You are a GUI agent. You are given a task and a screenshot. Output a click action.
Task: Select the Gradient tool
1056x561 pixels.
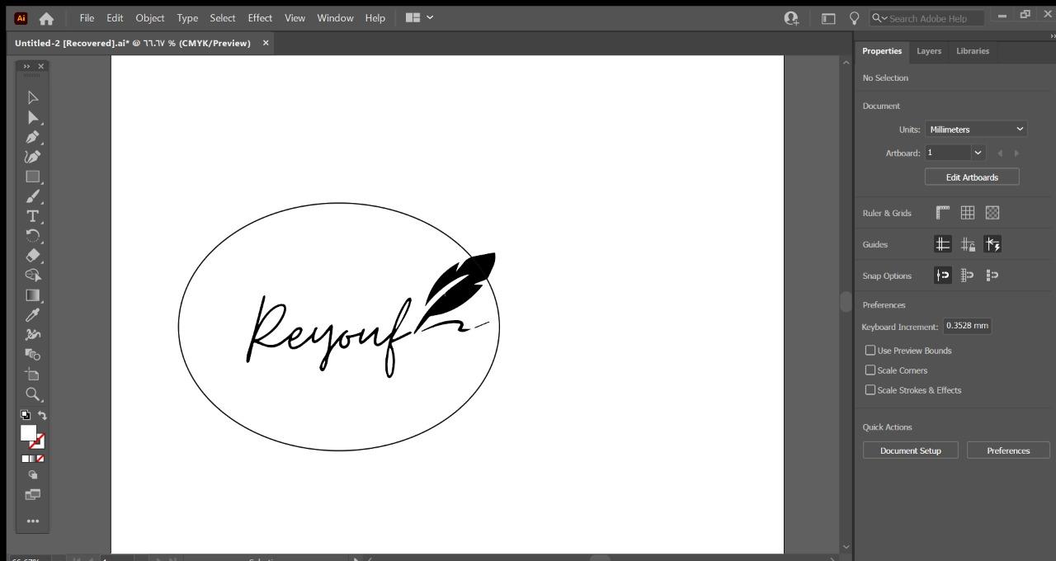coord(33,295)
